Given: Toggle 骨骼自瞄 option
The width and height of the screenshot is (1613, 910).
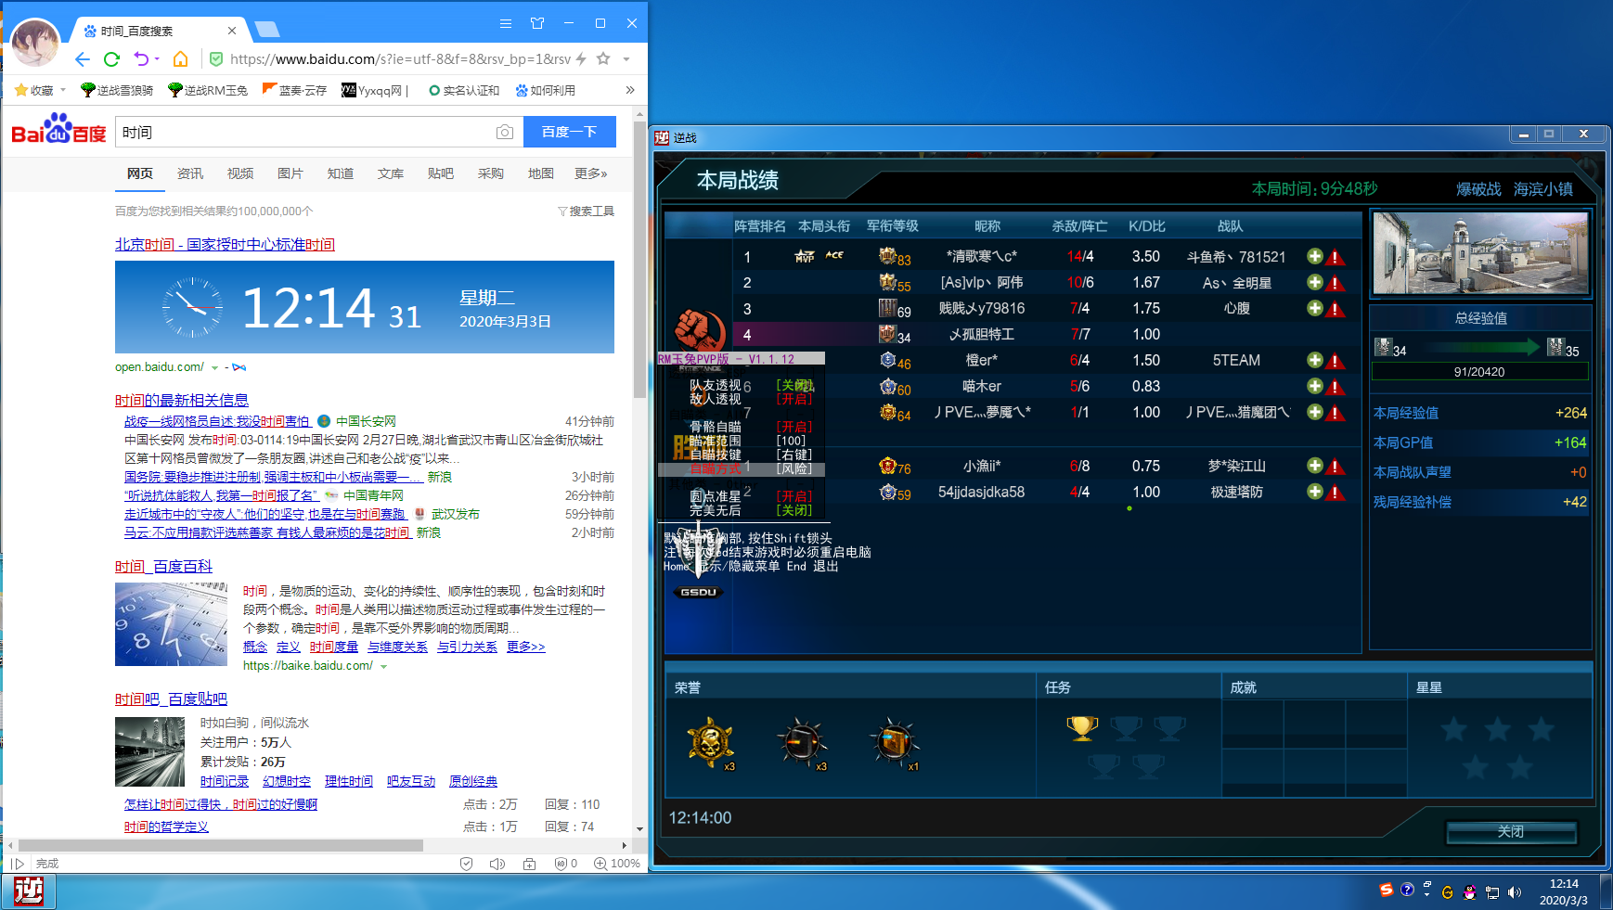Looking at the screenshot, I should click(x=750, y=427).
